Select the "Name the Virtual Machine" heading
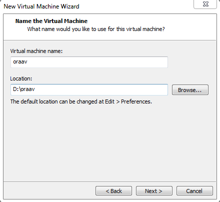Image resolution: width=220 pixels, height=202 pixels. [x=51, y=21]
